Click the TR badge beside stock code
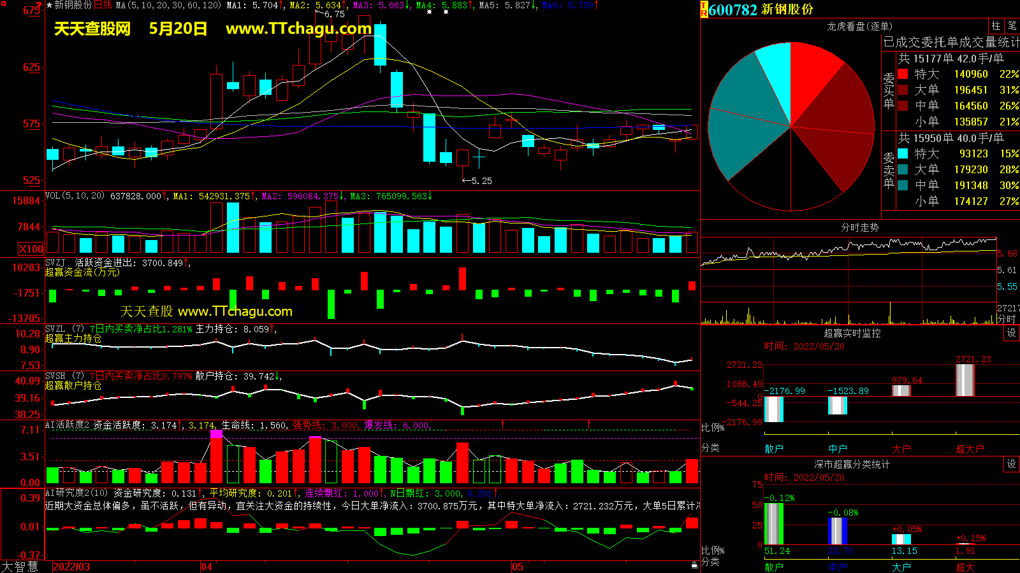 coord(704,10)
